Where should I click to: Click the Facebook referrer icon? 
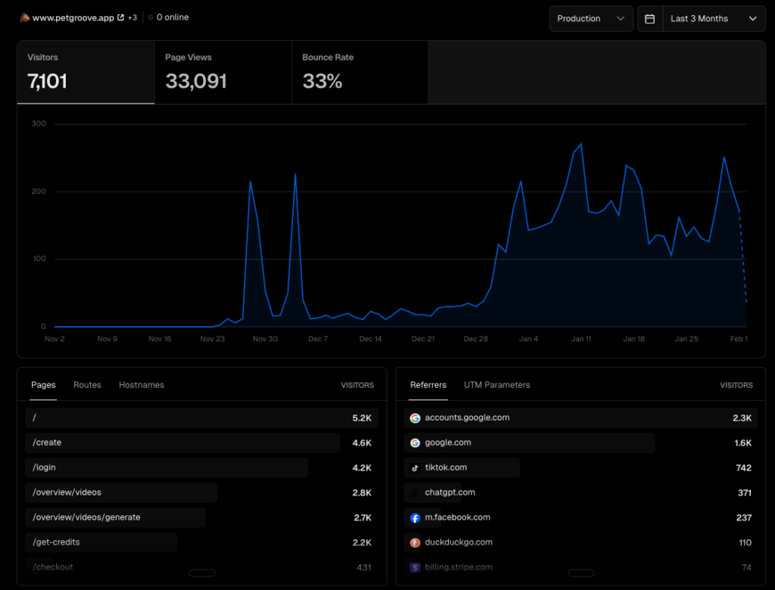coord(415,518)
